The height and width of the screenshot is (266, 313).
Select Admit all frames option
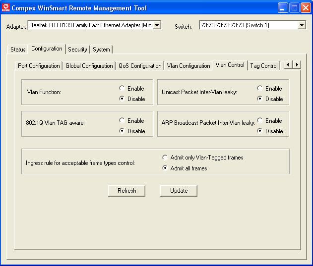pos(165,168)
